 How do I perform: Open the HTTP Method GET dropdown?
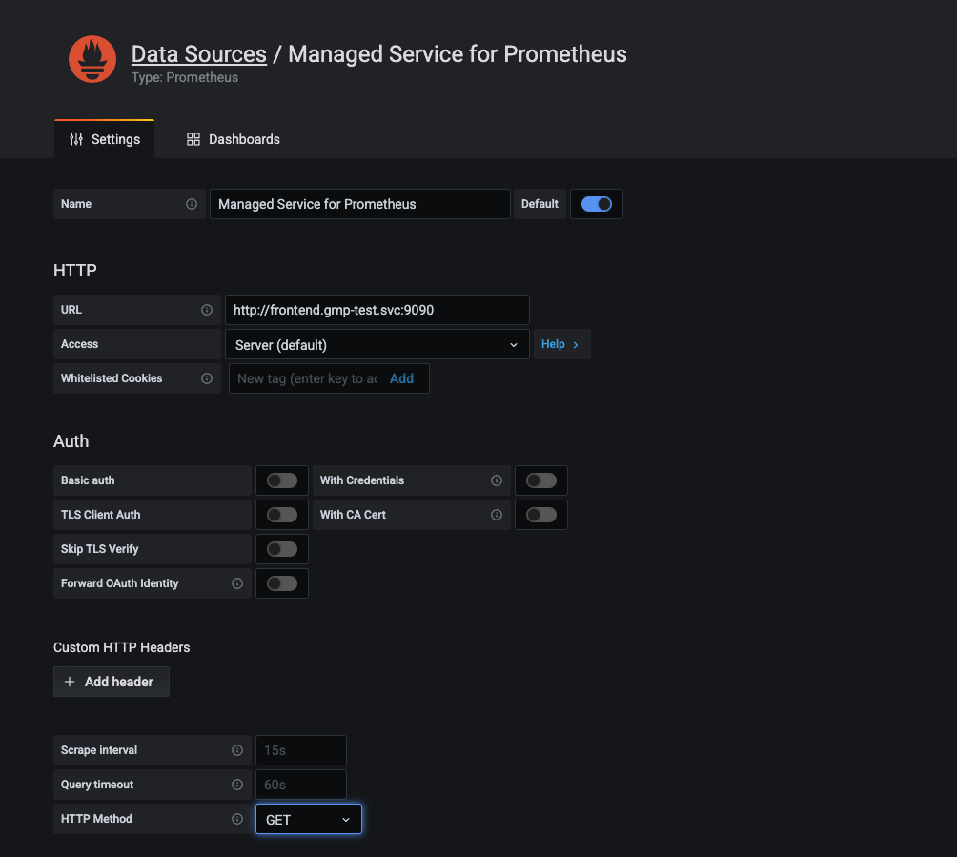pos(308,819)
